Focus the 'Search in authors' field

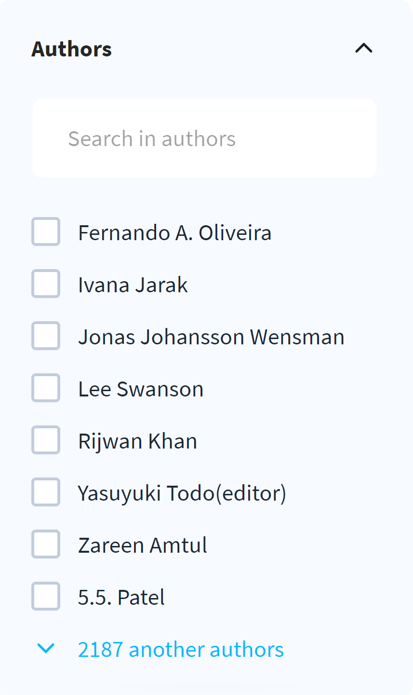tap(204, 138)
